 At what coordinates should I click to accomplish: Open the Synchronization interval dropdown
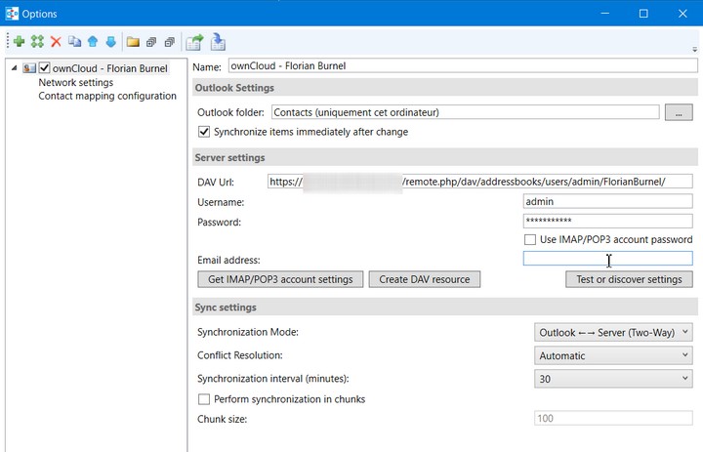pos(613,379)
